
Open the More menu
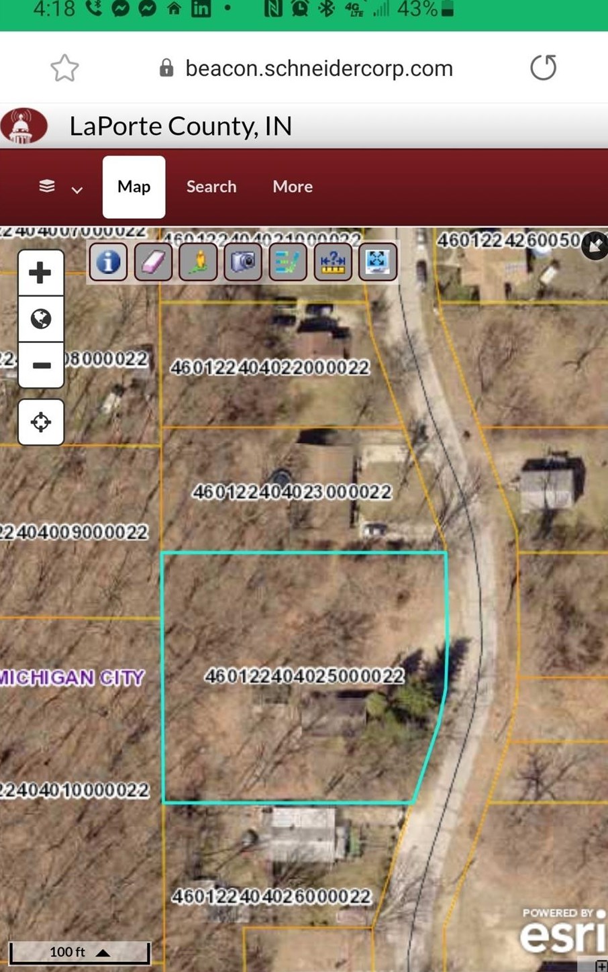[x=293, y=187]
